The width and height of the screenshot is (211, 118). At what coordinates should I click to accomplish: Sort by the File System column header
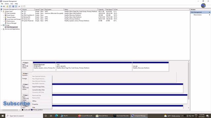(x=54, y=10)
